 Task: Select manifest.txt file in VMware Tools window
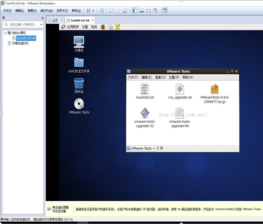[145, 91]
